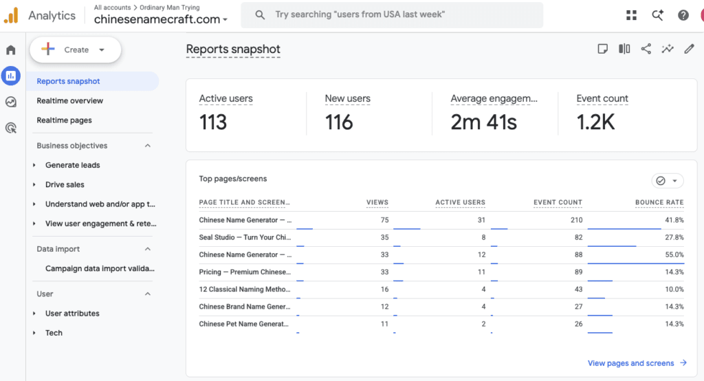Open the Explore icon in left rail
This screenshot has width=704, height=381.
(x=11, y=102)
